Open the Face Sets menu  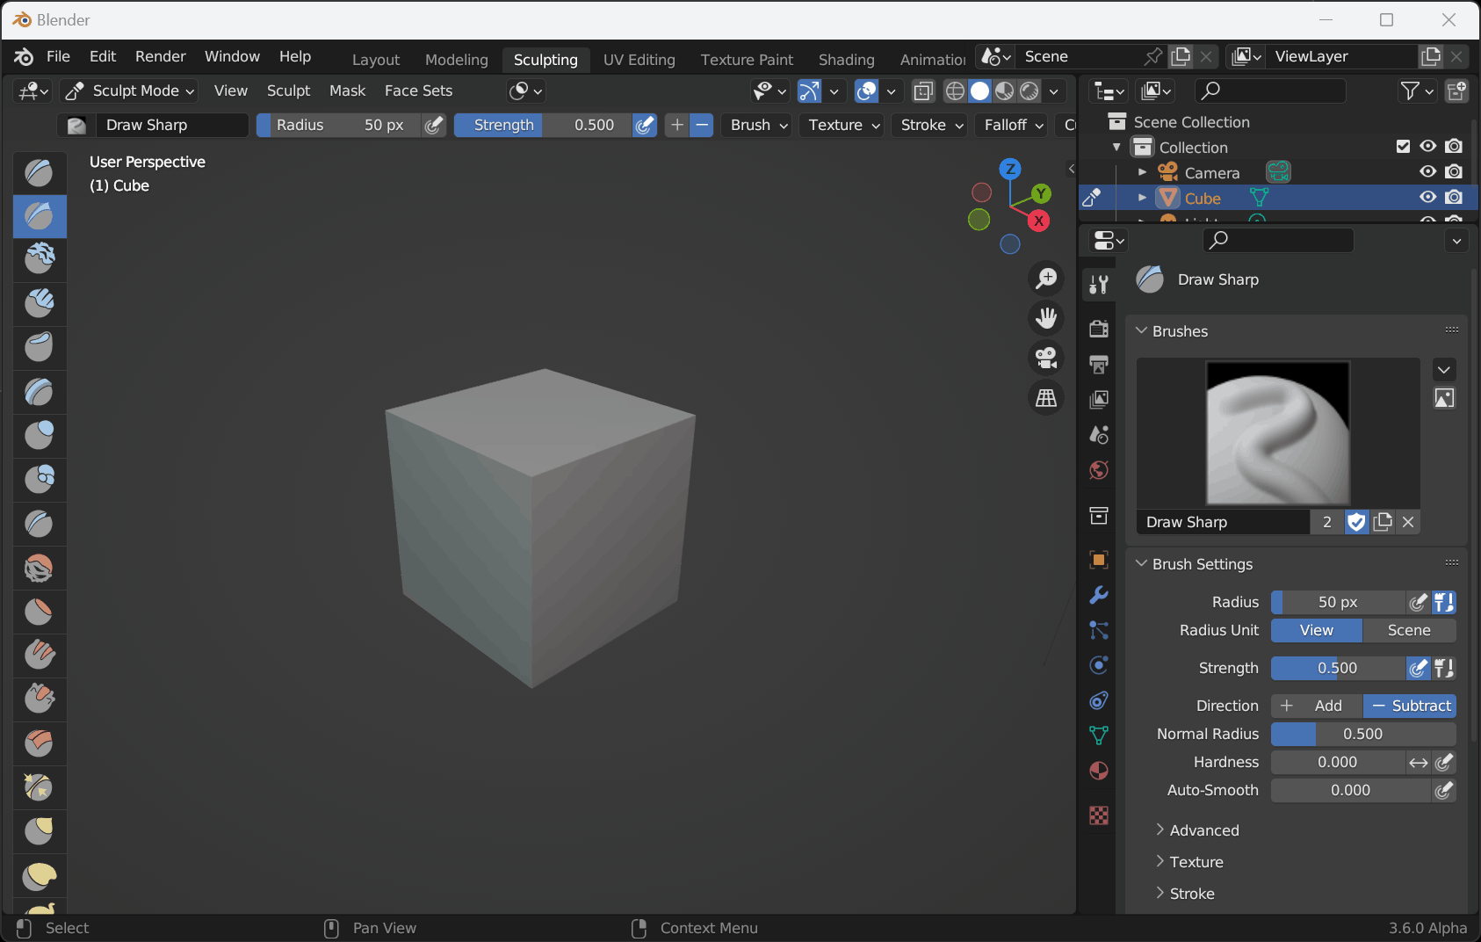tap(418, 91)
